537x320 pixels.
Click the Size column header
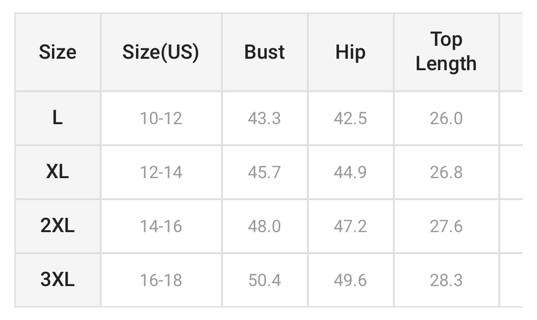point(57,52)
